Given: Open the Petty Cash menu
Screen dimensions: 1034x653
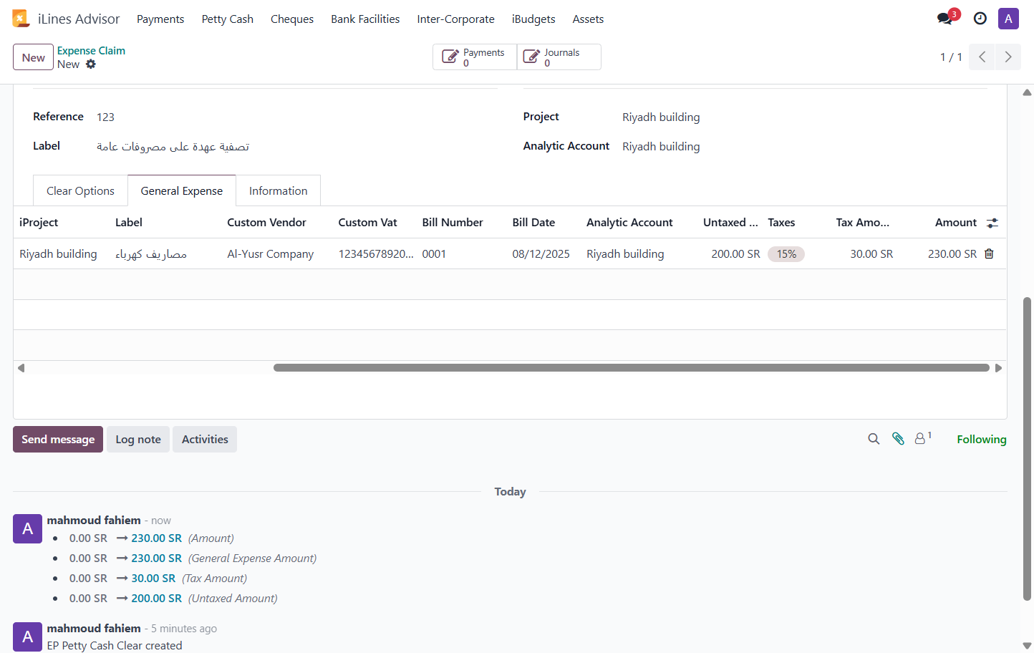Looking at the screenshot, I should pyautogui.click(x=228, y=19).
